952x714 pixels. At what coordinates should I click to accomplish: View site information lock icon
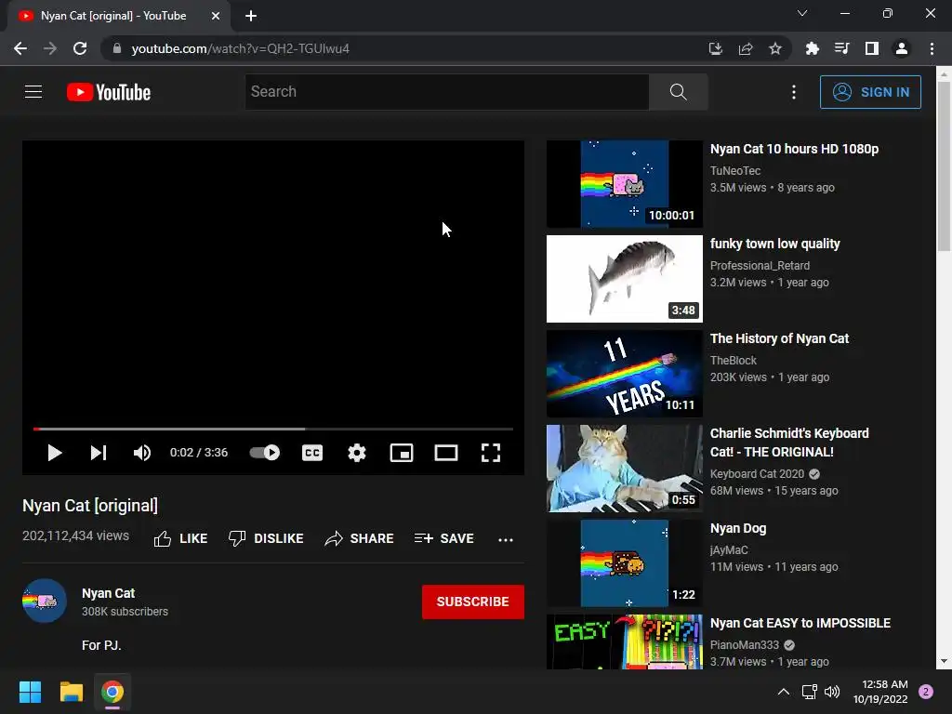pyautogui.click(x=117, y=48)
